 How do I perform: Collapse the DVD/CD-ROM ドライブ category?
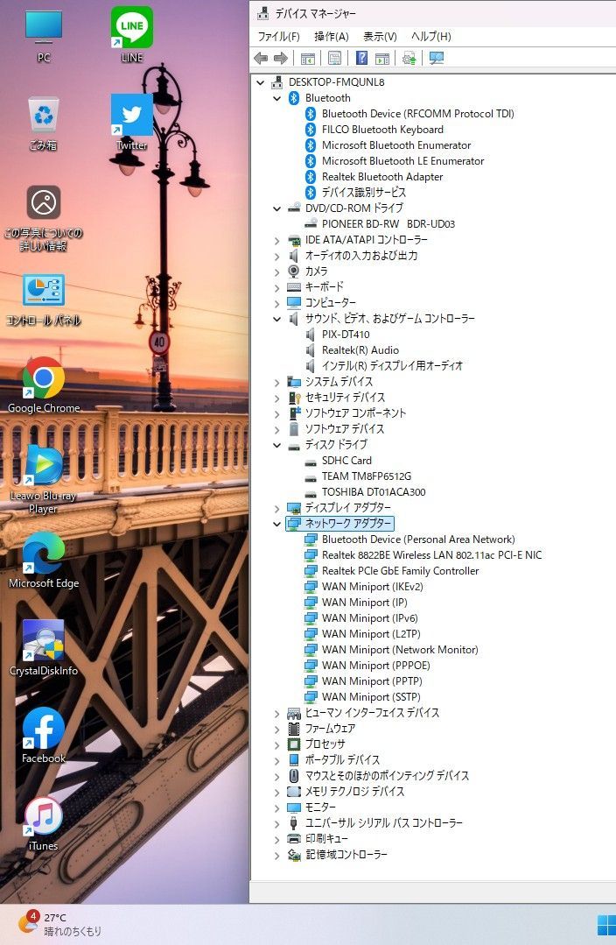pyautogui.click(x=277, y=208)
